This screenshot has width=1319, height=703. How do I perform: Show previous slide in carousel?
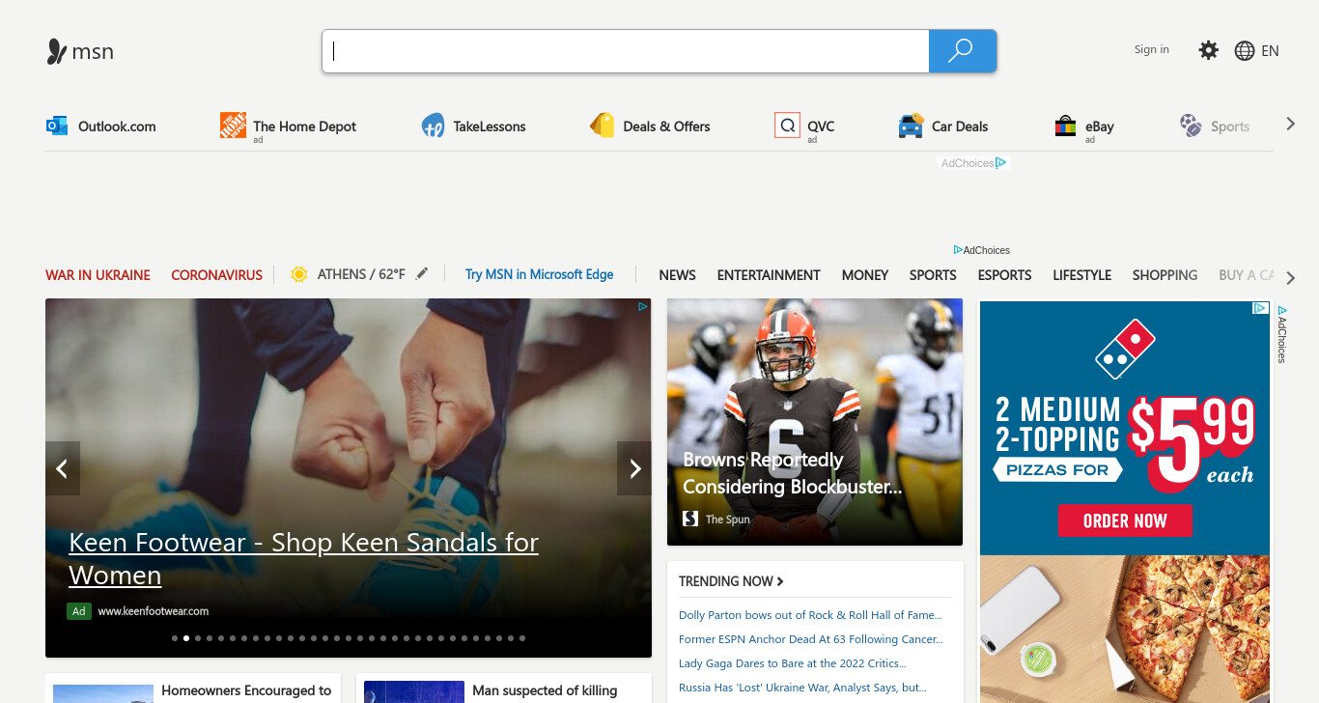[x=63, y=468]
